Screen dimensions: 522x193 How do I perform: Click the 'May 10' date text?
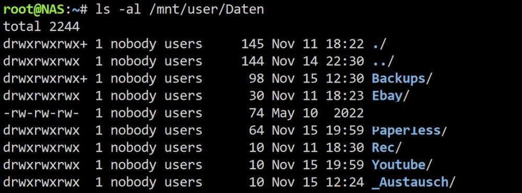295,113
